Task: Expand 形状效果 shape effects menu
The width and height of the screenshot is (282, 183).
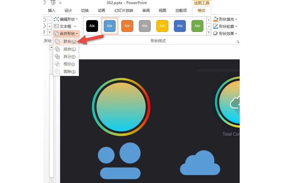Action: click(x=225, y=33)
